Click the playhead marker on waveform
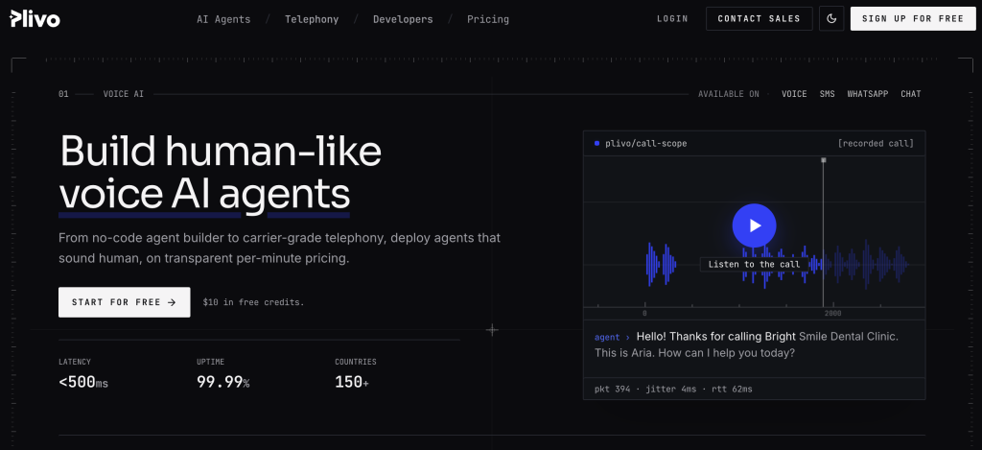 [823, 160]
